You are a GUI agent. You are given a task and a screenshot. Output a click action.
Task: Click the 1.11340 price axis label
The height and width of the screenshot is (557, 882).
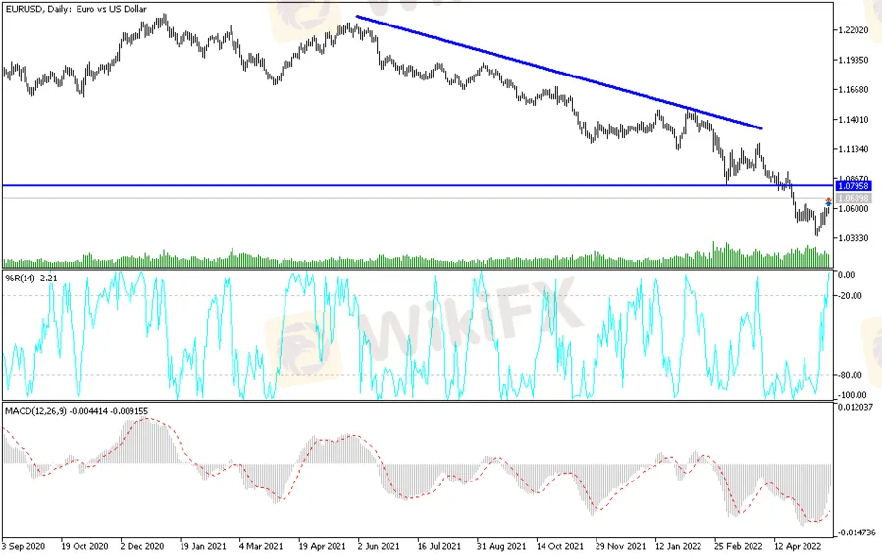point(854,149)
